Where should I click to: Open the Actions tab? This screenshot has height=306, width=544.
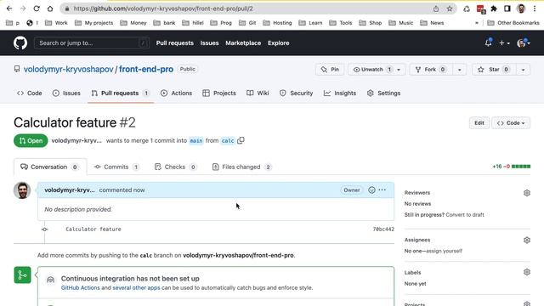[x=176, y=93]
